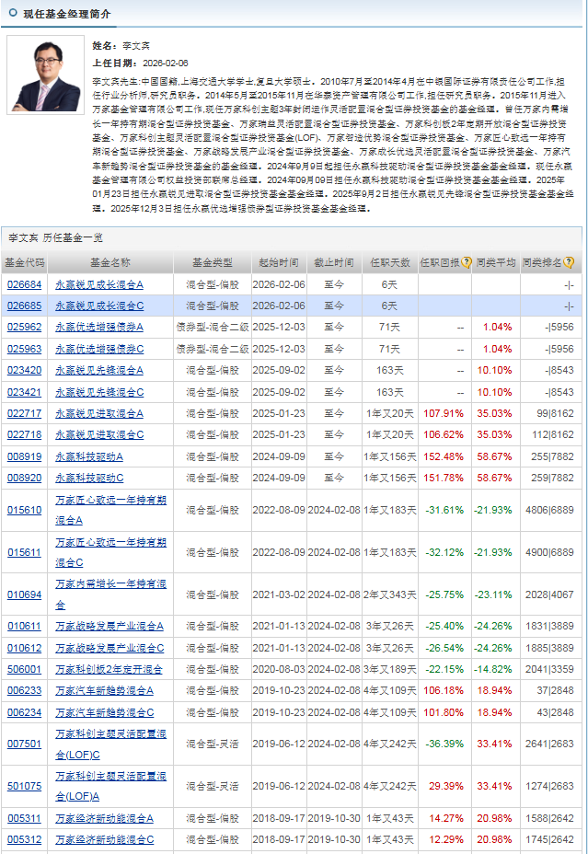Select the 152.48% return value
The height and width of the screenshot is (854, 588).
[x=444, y=456]
